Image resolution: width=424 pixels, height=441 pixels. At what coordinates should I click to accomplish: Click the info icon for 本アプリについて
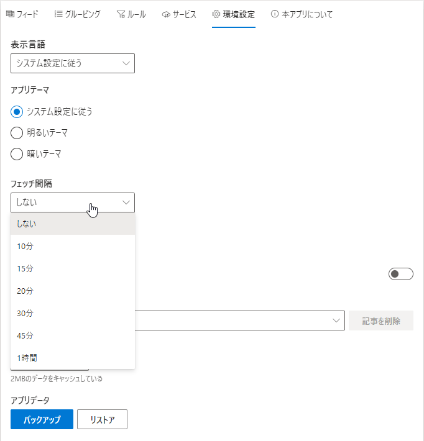pos(275,14)
